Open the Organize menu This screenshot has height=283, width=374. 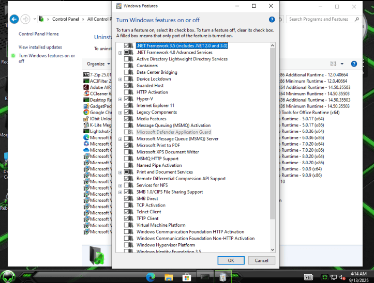tap(98, 64)
